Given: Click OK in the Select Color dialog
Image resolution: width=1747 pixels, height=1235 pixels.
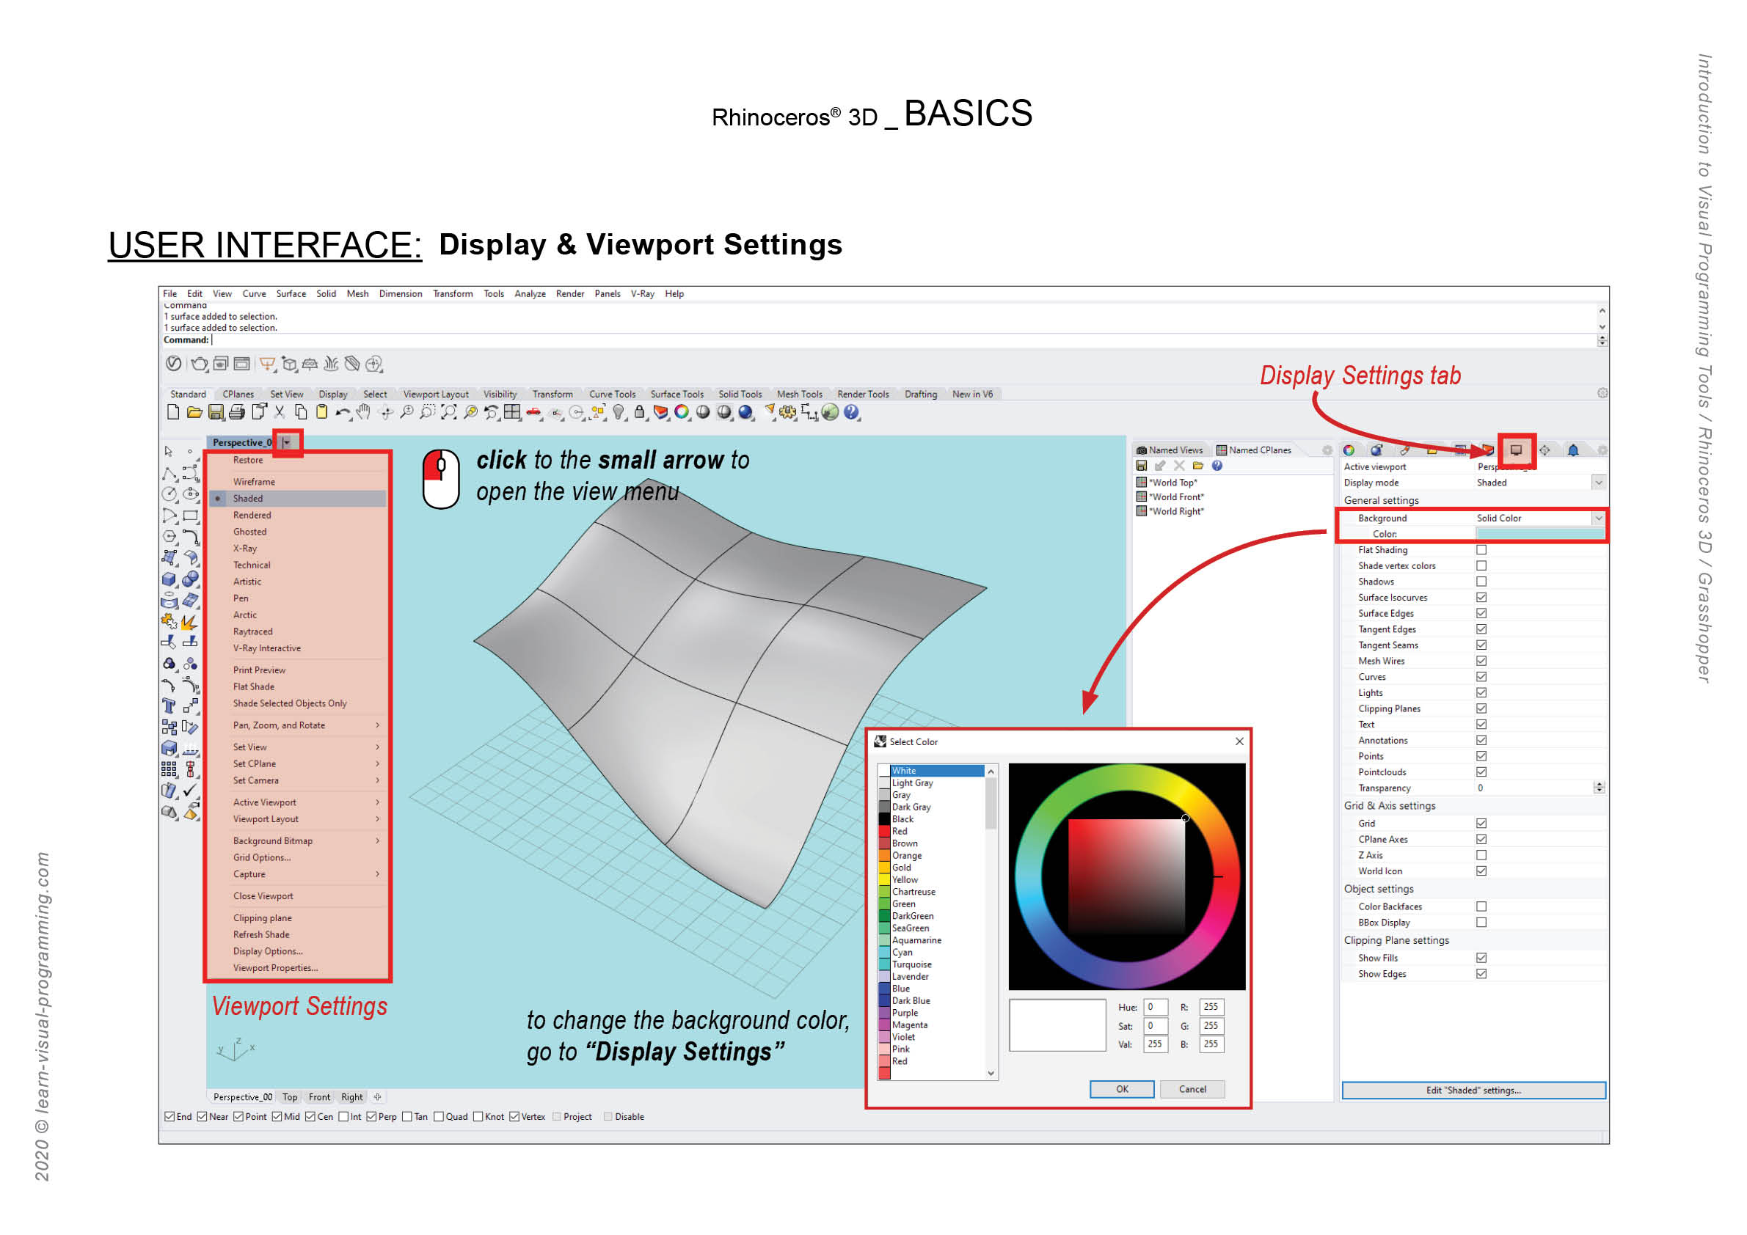Looking at the screenshot, I should pyautogui.click(x=1122, y=1089).
